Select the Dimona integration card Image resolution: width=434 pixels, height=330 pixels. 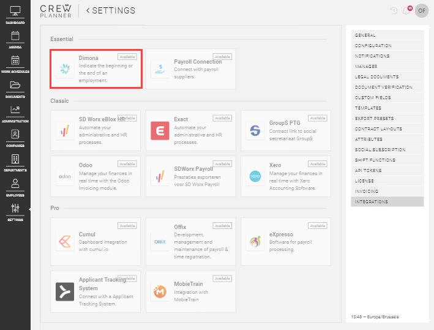[96, 69]
